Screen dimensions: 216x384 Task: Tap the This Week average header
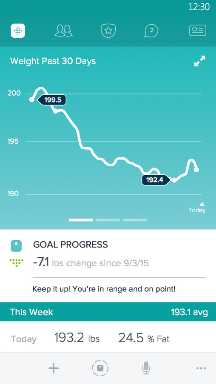(108, 312)
